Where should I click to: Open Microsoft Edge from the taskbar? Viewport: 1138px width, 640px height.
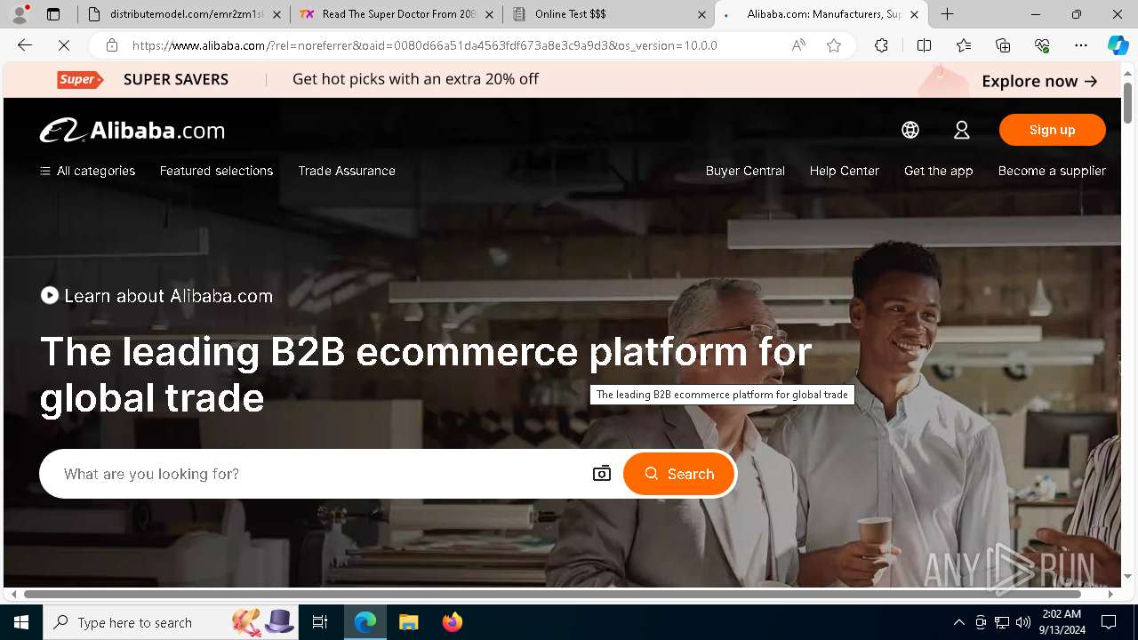[x=365, y=622]
